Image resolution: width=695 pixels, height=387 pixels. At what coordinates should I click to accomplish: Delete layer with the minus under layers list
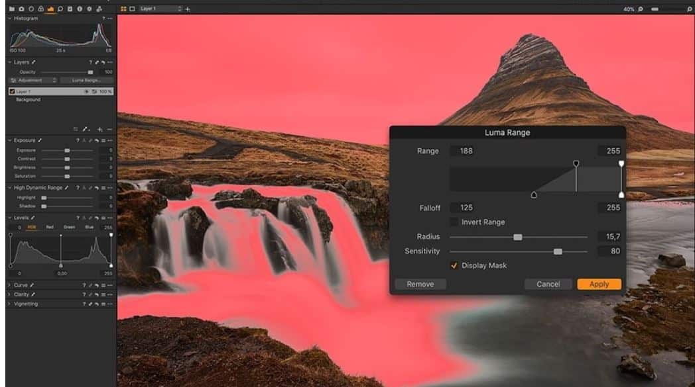(110, 130)
